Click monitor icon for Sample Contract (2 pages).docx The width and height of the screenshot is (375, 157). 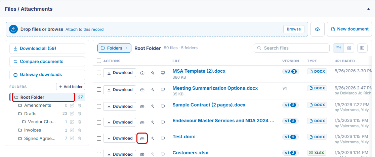click(163, 106)
